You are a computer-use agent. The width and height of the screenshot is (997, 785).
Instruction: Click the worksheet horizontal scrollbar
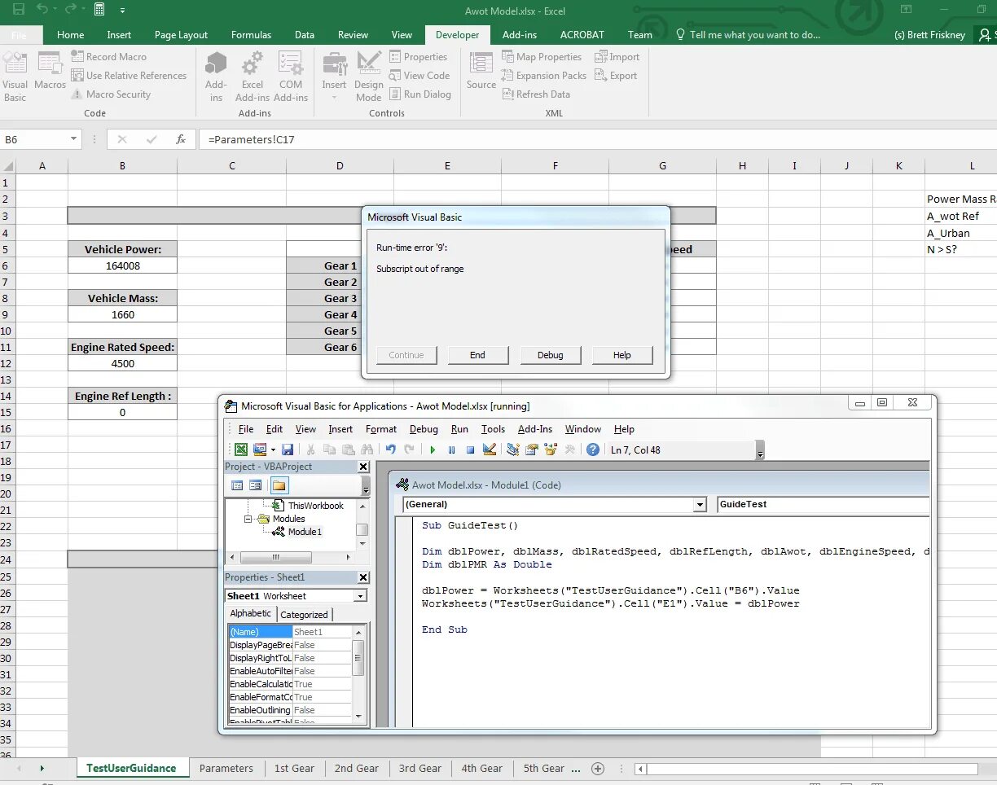pos(812,769)
